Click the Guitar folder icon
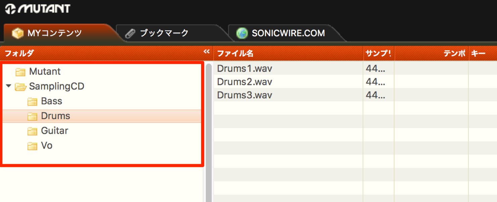The image size is (497, 202). 32,131
